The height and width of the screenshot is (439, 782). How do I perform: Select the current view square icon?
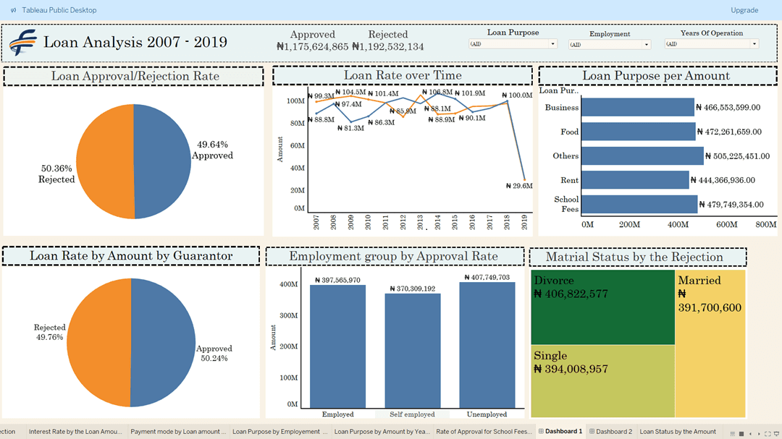pos(740,433)
